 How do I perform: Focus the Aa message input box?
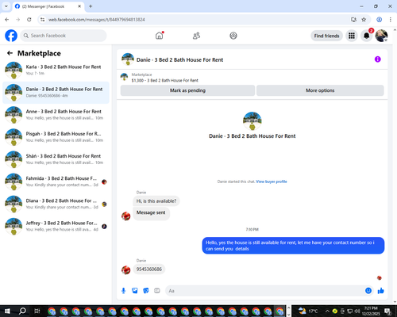(x=264, y=291)
